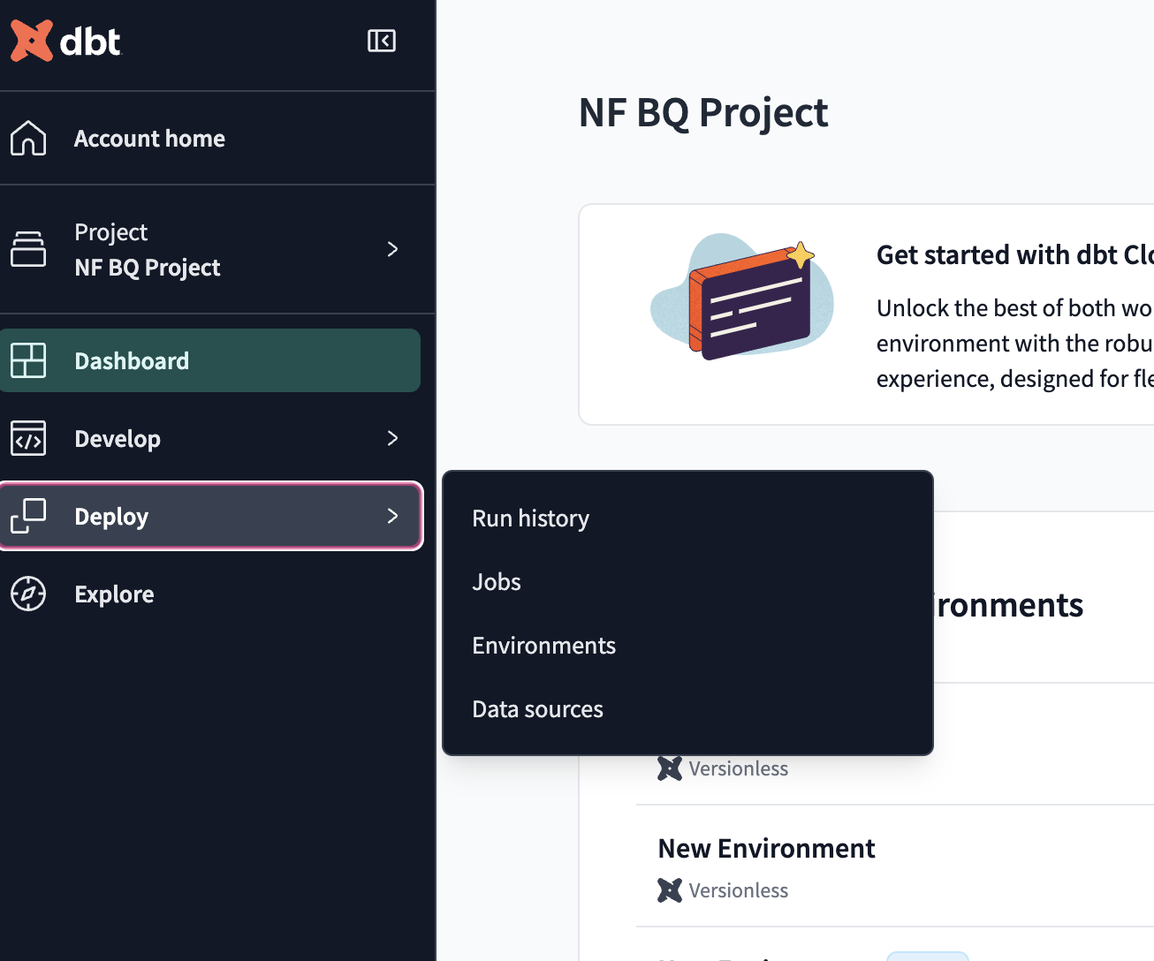Open Jobs from the Deploy submenu
The width and height of the screenshot is (1154, 961).
click(496, 582)
